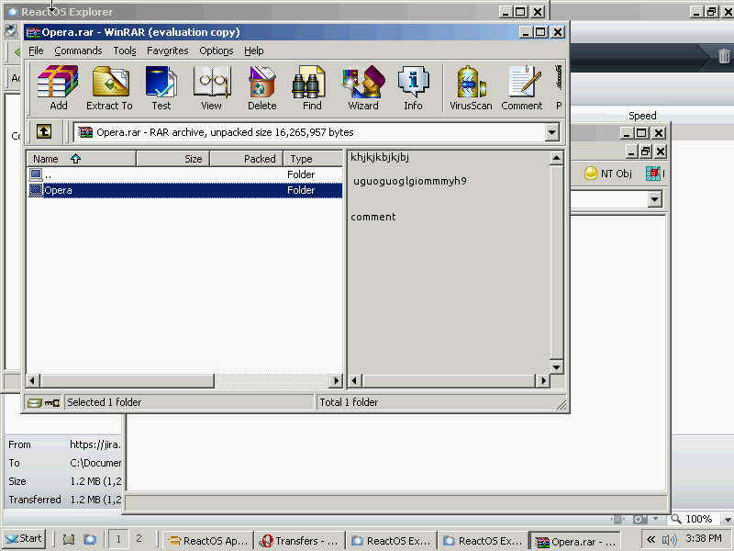Click the trash icon in the background window
Viewport: 734px width, 551px height.
[724, 56]
